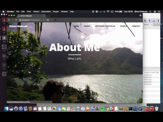Add a new workspace with plus button
This screenshot has width=163, height=122.
coord(4,74)
